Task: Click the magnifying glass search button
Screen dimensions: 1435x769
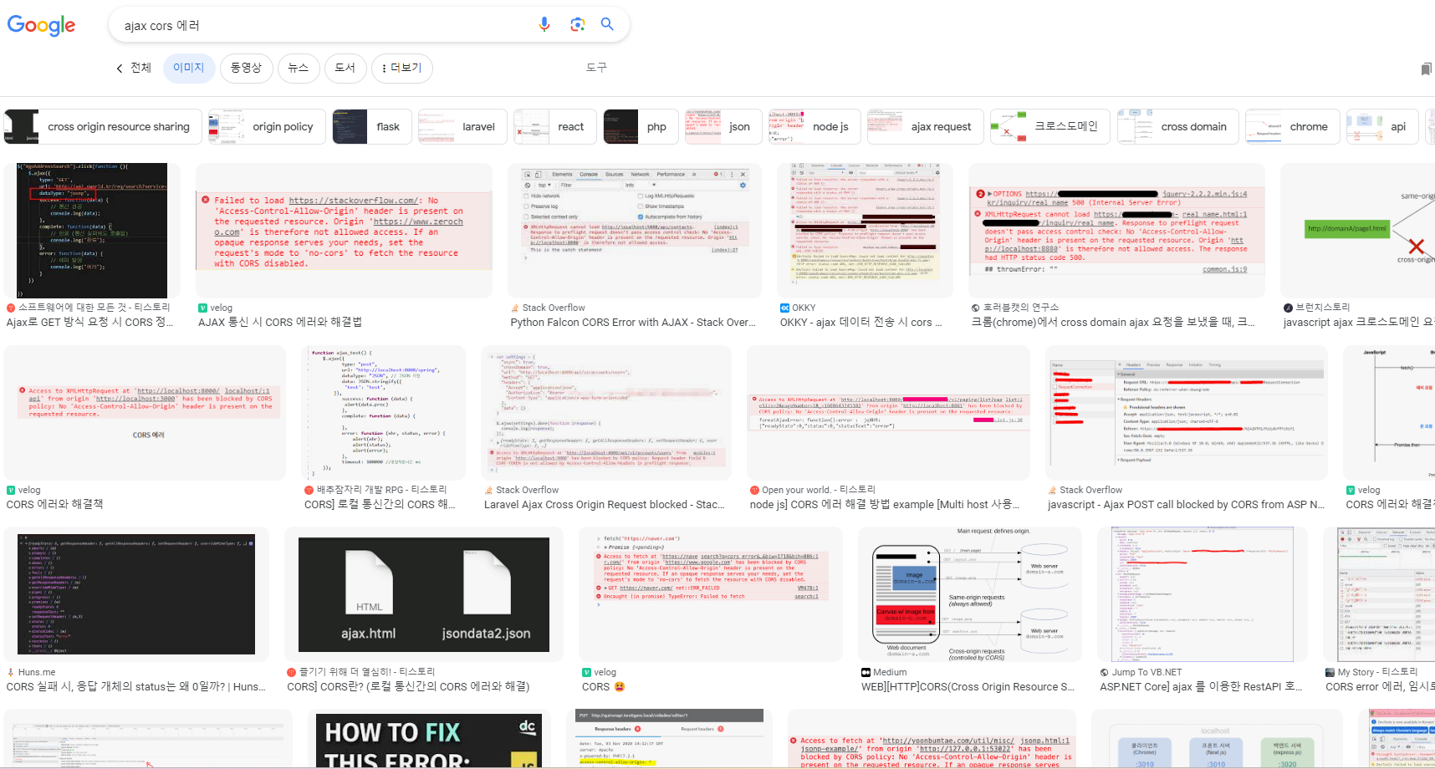Action: [607, 24]
